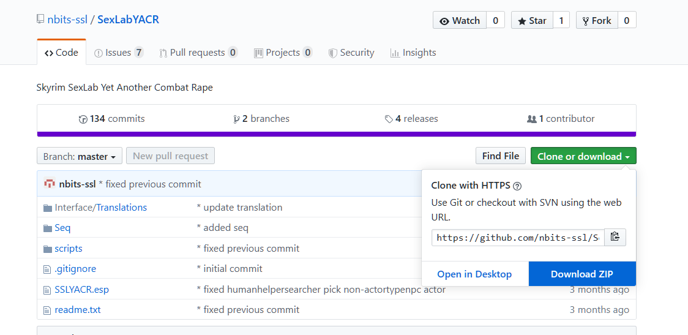Click the "* update translation" commit message
Screen dimensions: 688x335
click(239, 207)
